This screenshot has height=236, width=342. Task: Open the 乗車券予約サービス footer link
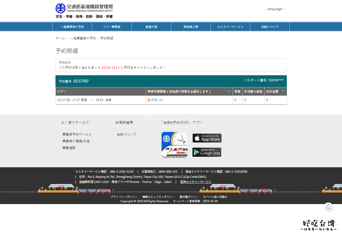77,134
